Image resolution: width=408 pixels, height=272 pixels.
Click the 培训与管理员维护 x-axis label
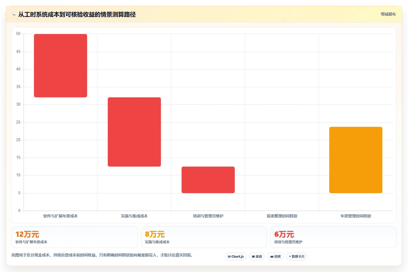point(208,216)
